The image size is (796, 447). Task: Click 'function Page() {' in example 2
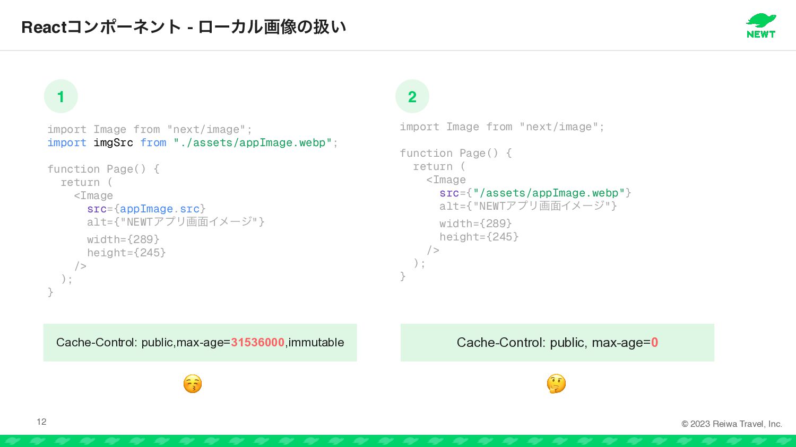pyautogui.click(x=456, y=154)
